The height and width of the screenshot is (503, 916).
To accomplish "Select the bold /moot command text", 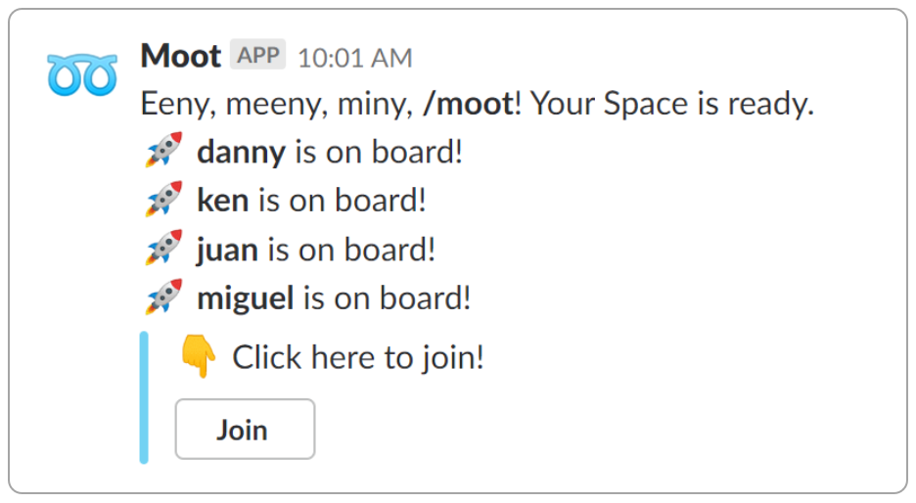I will click(x=468, y=105).
